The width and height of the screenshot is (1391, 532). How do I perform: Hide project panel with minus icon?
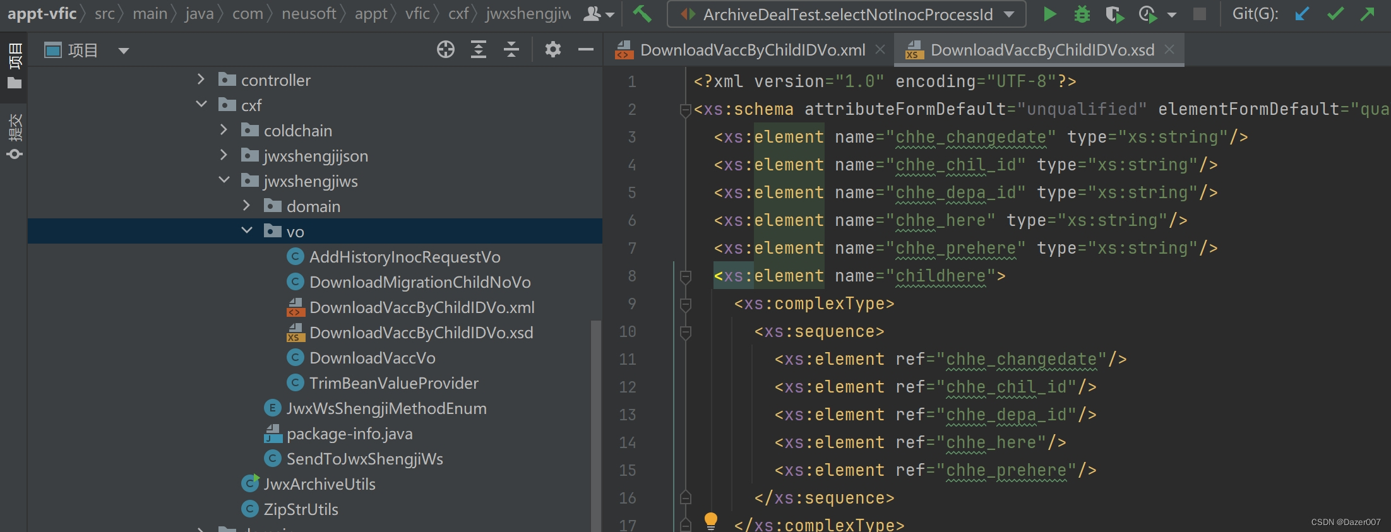[x=586, y=49]
